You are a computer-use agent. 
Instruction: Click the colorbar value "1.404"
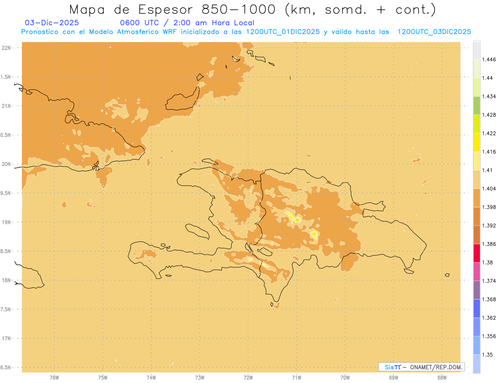(489, 188)
